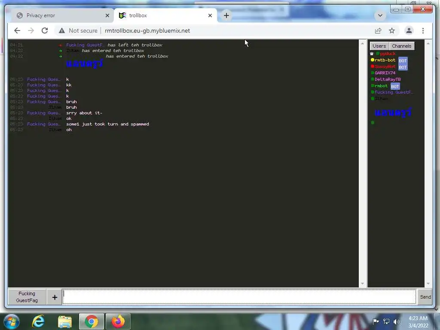440x330 pixels.
Task: Open the Chrome profile avatar
Action: [x=409, y=31]
